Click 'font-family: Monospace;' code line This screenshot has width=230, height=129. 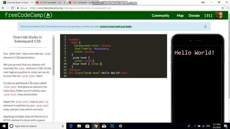point(92,49)
